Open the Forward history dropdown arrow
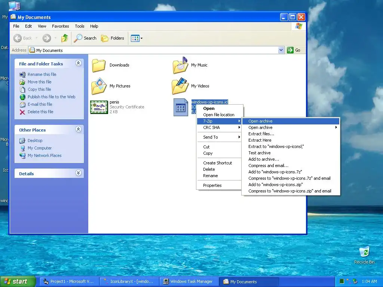 (x=55, y=38)
